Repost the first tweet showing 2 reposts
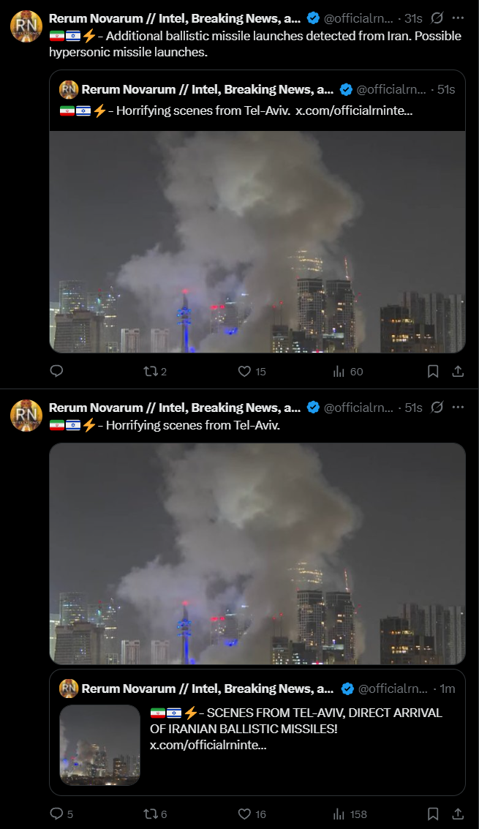The width and height of the screenshot is (479, 829). click(x=156, y=372)
